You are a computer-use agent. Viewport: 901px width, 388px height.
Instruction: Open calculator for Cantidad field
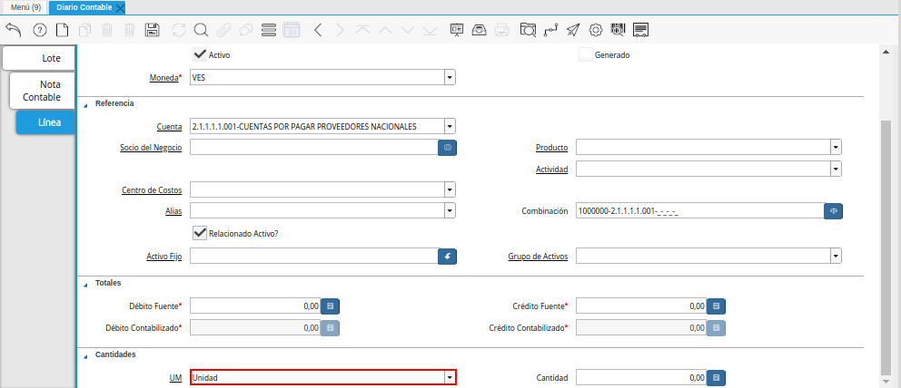click(716, 378)
